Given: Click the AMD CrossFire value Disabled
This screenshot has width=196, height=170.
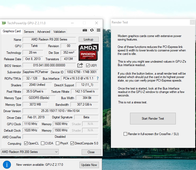Looking at the screenshot, I should (60, 137).
